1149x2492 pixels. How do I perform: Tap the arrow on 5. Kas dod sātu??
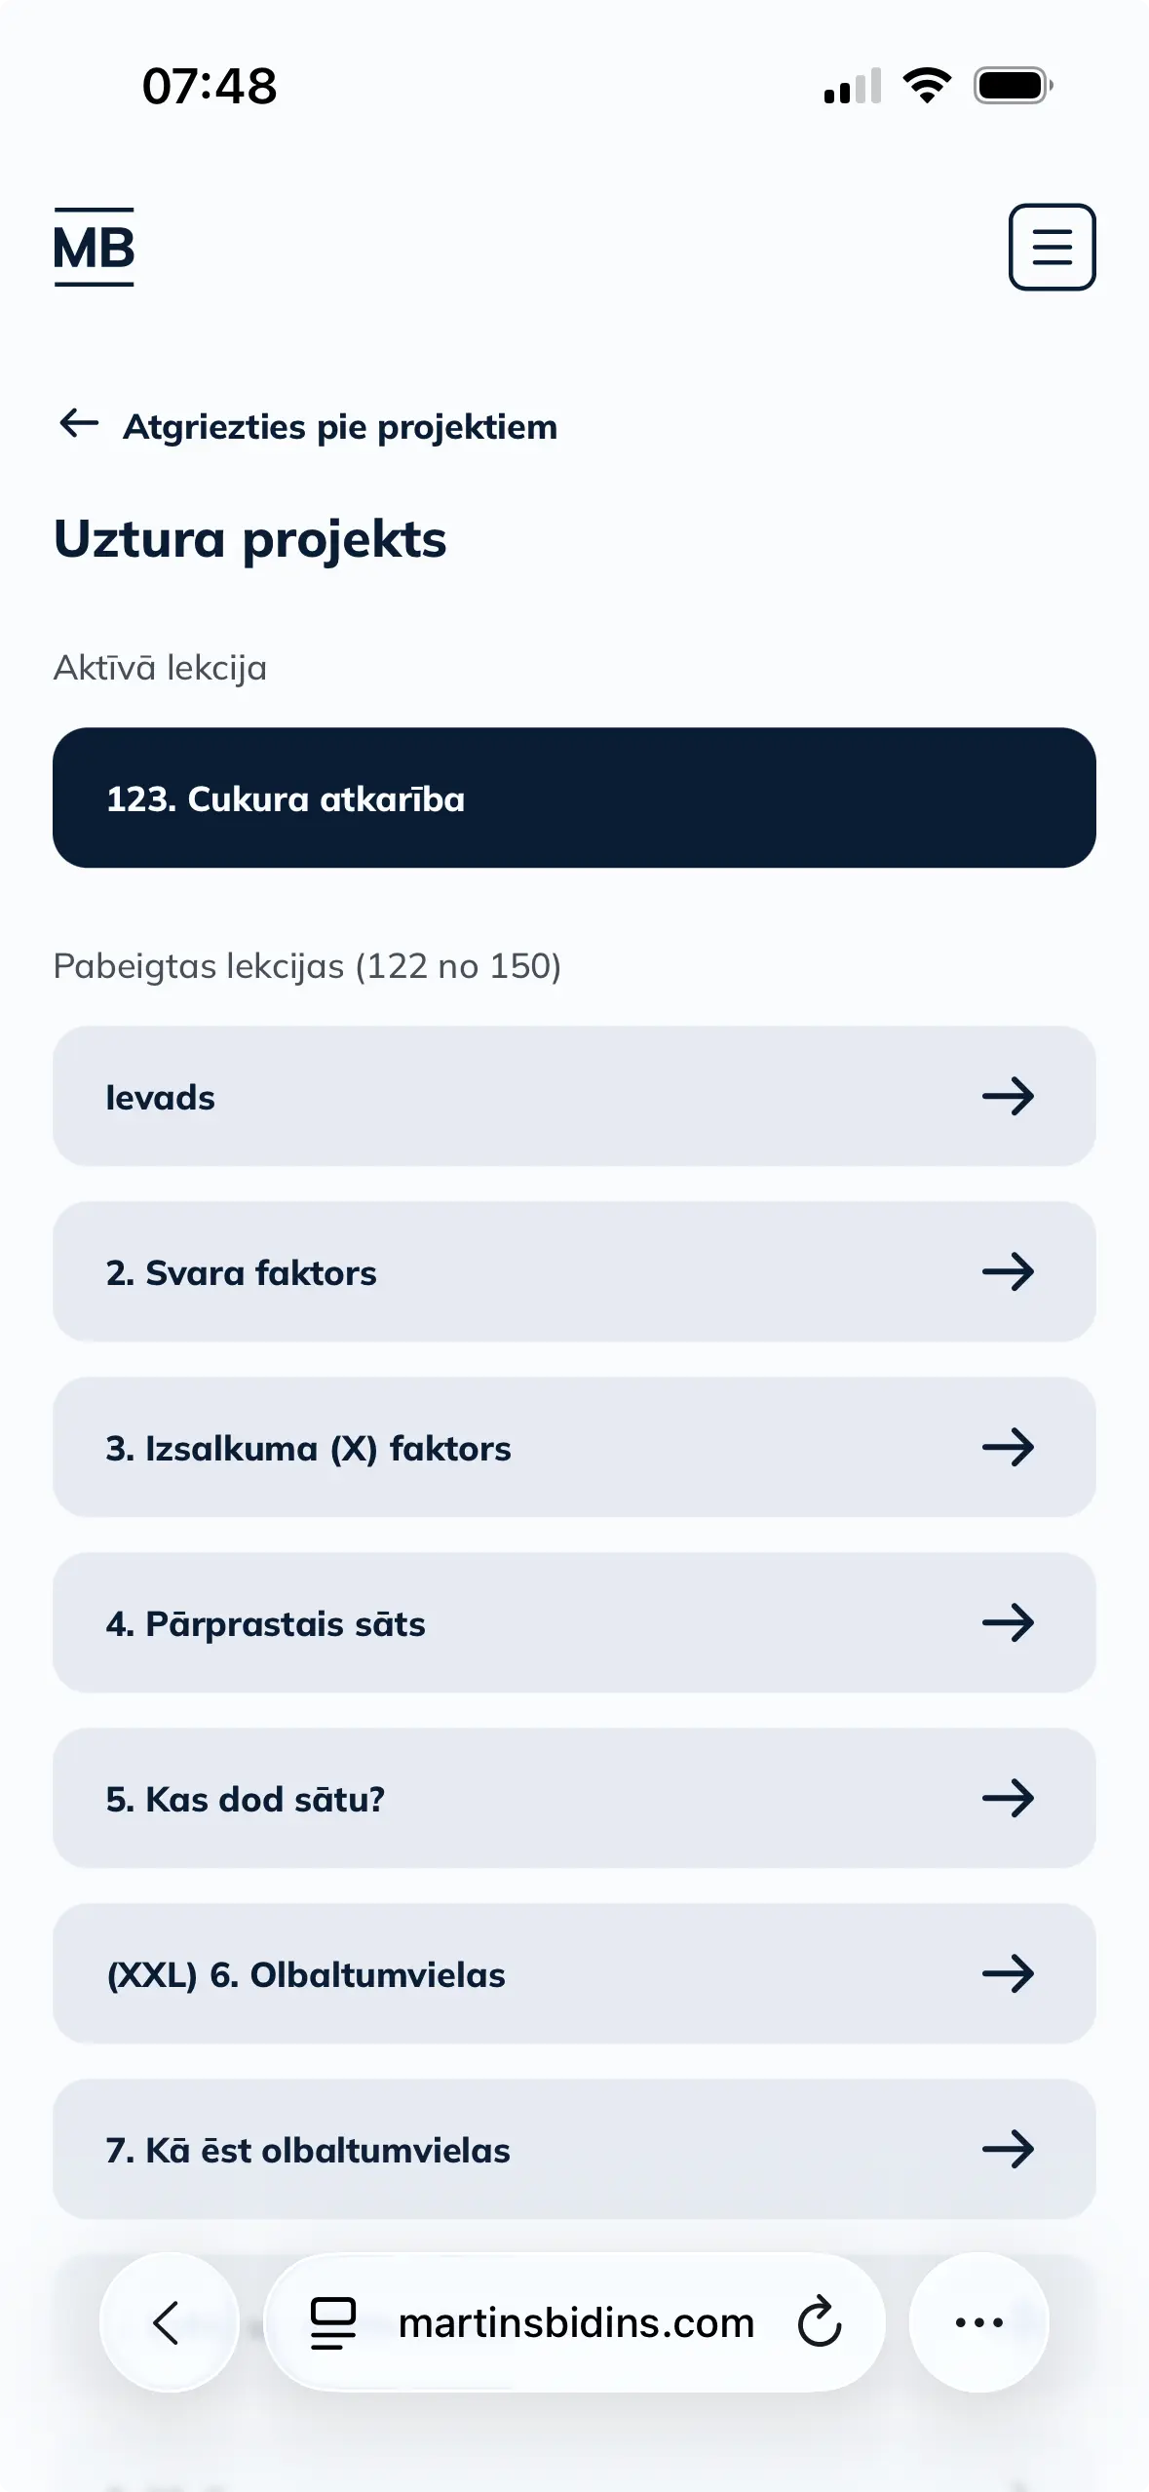pos(1008,1799)
